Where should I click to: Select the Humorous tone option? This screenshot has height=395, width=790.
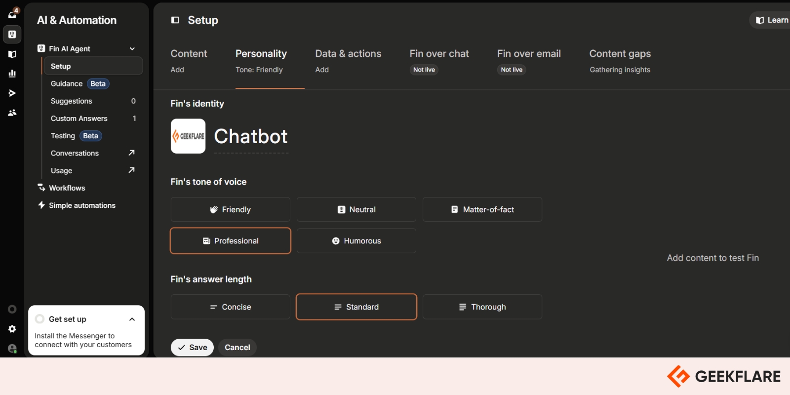[356, 241]
